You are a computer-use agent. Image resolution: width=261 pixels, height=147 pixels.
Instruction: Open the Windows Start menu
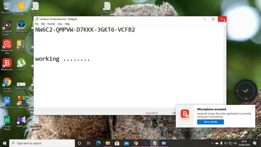pos(4,143)
